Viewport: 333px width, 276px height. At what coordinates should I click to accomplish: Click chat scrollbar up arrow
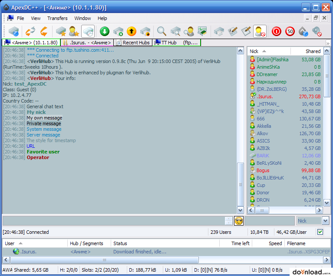pos(240,51)
